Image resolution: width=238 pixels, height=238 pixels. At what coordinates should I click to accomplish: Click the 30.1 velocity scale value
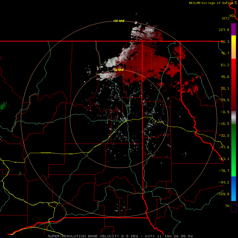tap(225, 89)
